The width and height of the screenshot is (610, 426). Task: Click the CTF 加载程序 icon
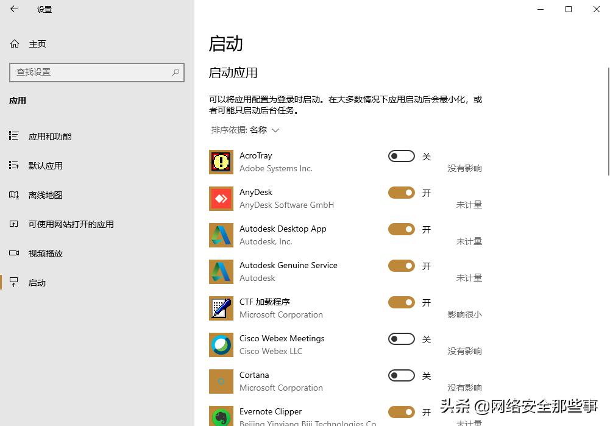pos(221,308)
